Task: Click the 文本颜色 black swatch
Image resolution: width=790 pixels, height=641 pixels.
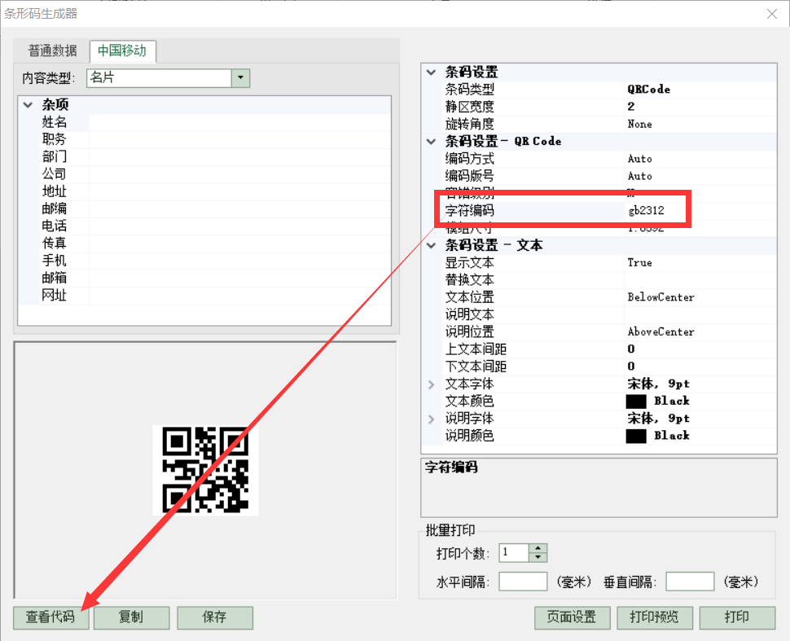Action: tap(636, 402)
